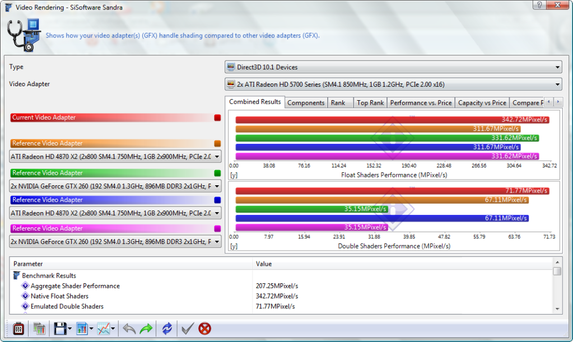Open the green reference adapter dropdown
573x342 pixels.
coord(115,186)
